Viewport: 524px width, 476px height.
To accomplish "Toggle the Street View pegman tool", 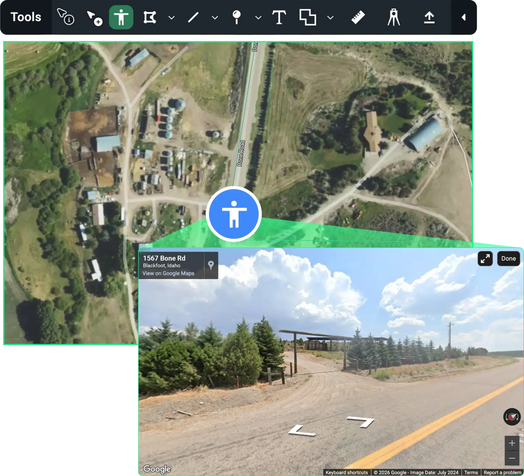I will pyautogui.click(x=121, y=17).
